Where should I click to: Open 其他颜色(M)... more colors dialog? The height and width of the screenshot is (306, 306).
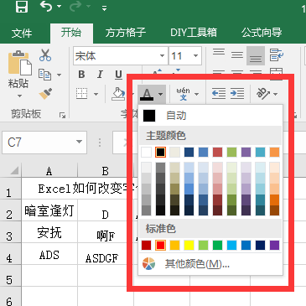tap(210, 263)
